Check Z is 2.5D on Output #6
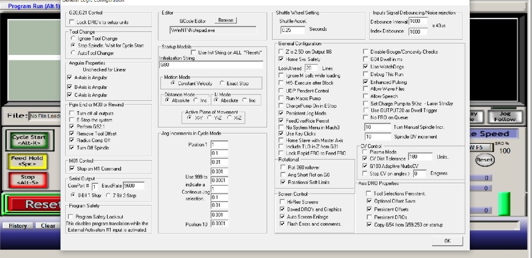 pyautogui.click(x=281, y=51)
